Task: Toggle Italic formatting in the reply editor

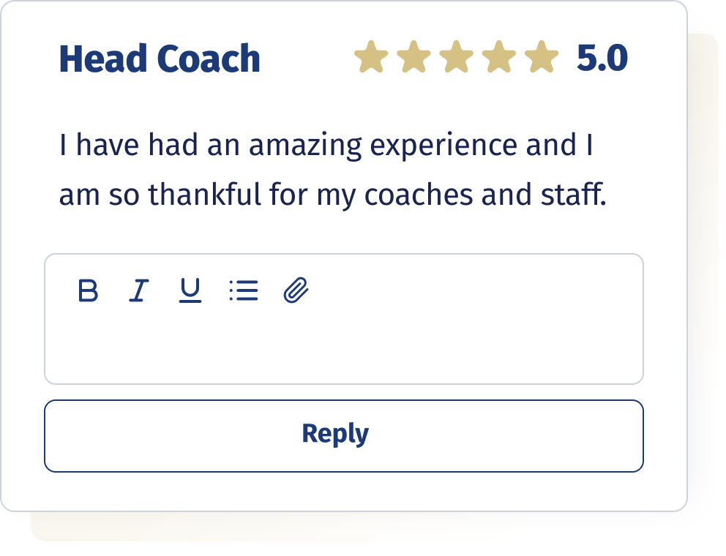Action: 138,290
